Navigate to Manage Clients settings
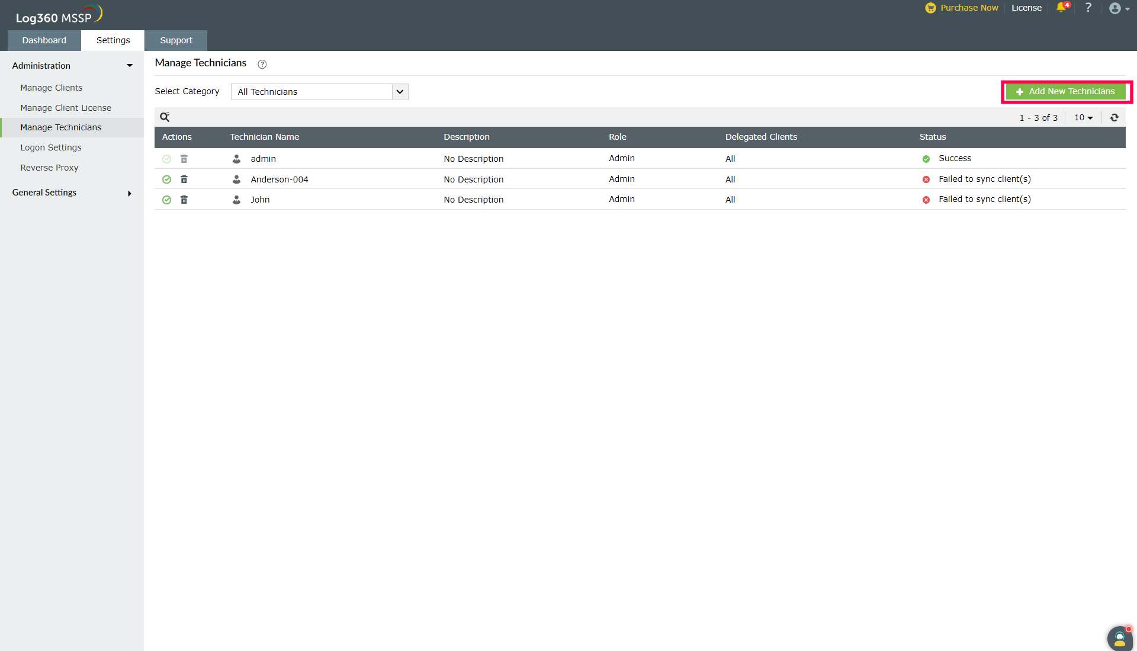Viewport: 1137px width, 651px height. click(x=52, y=86)
